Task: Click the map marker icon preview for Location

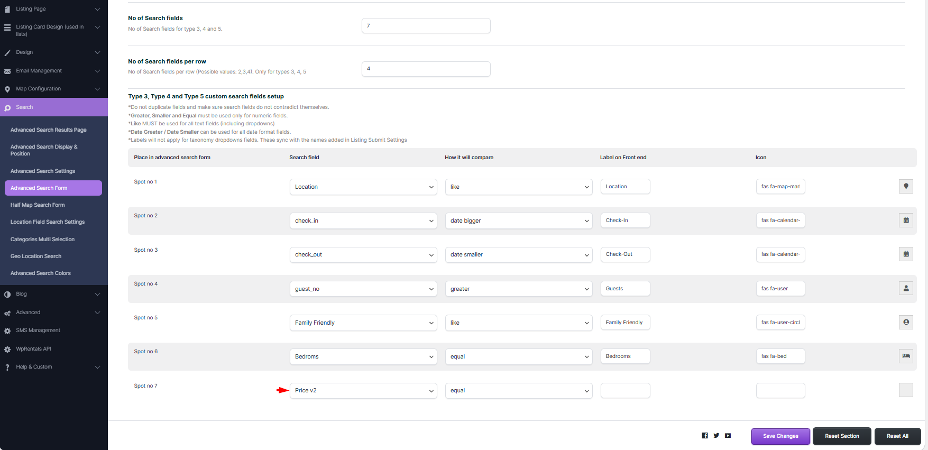Action: coord(906,187)
